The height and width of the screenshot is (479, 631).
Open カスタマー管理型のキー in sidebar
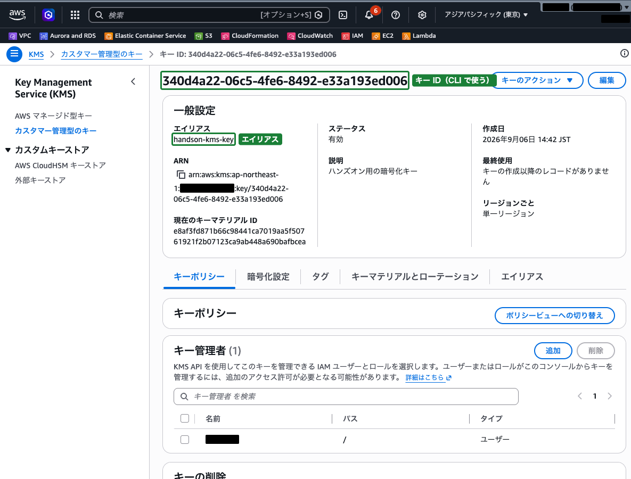click(x=55, y=131)
